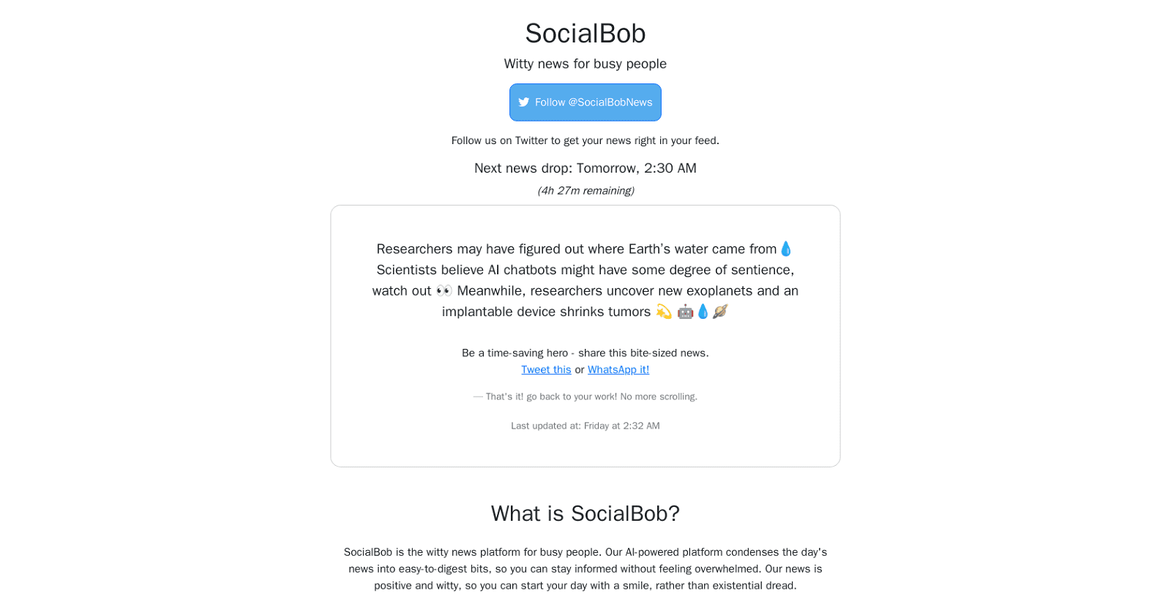Click the ringed planet emoji in the news summary
The height and width of the screenshot is (610, 1171).
coord(719,312)
